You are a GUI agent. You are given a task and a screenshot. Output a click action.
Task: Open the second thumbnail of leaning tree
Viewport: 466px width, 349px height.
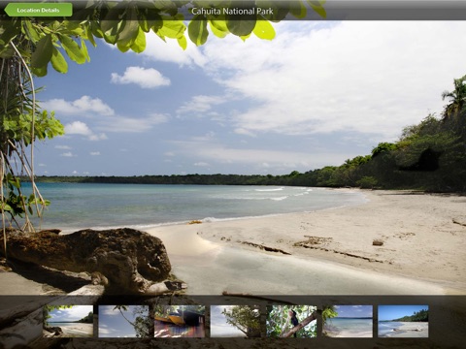click(x=123, y=321)
